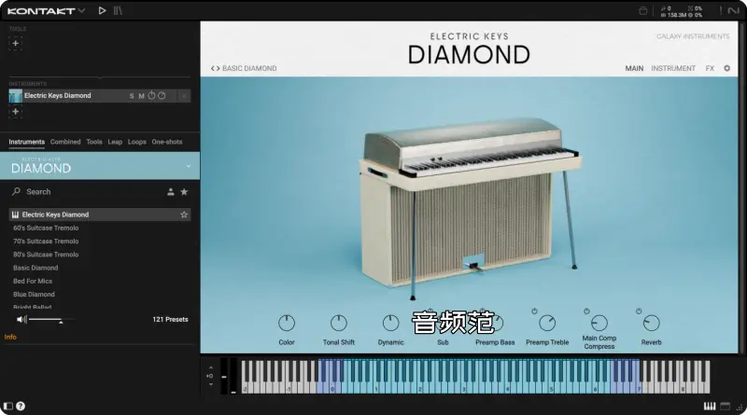Click the help question mark icon
747x415 pixels.
tap(21, 407)
